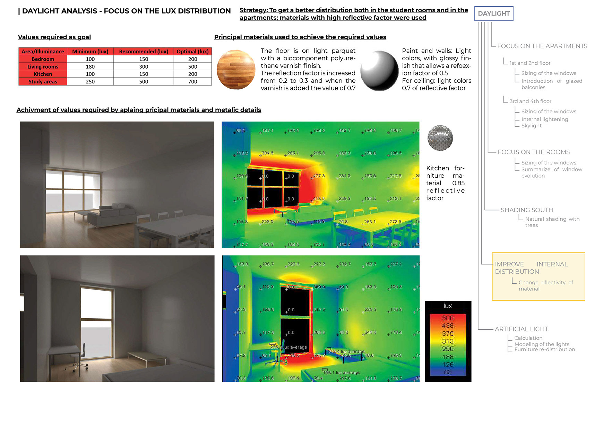Click Furniture re-distribution tree item

(544, 349)
